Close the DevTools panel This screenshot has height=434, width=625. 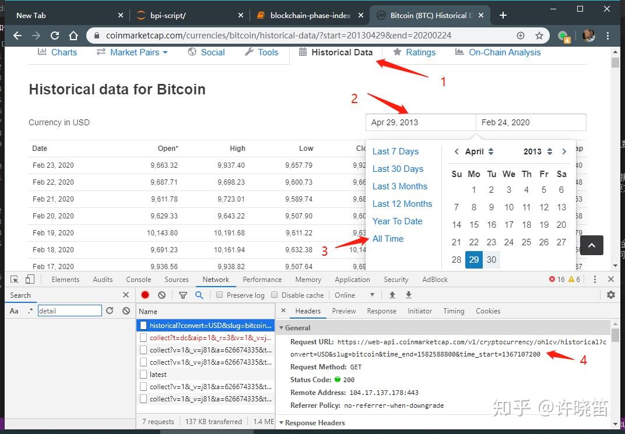(610, 280)
